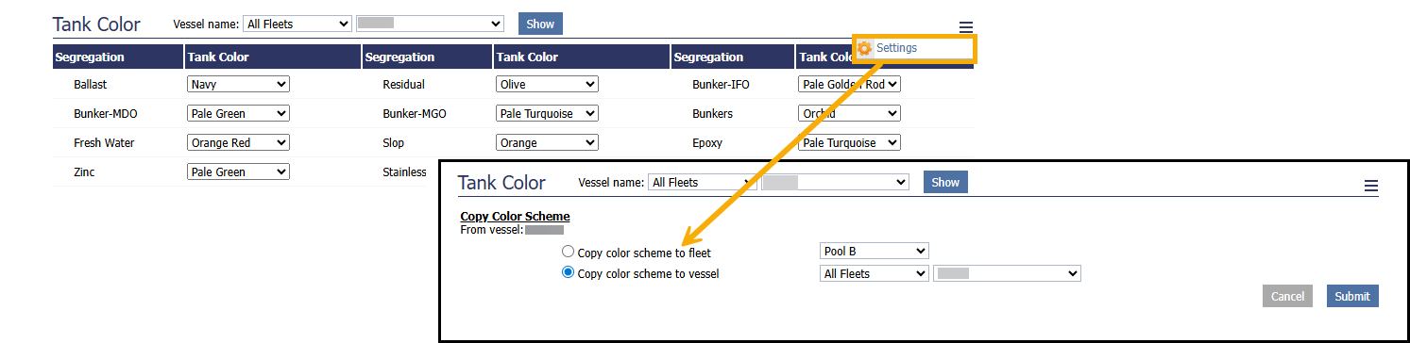This screenshot has height=343, width=1410.
Task: Cancel the copy color scheme dialog
Action: click(x=1287, y=296)
